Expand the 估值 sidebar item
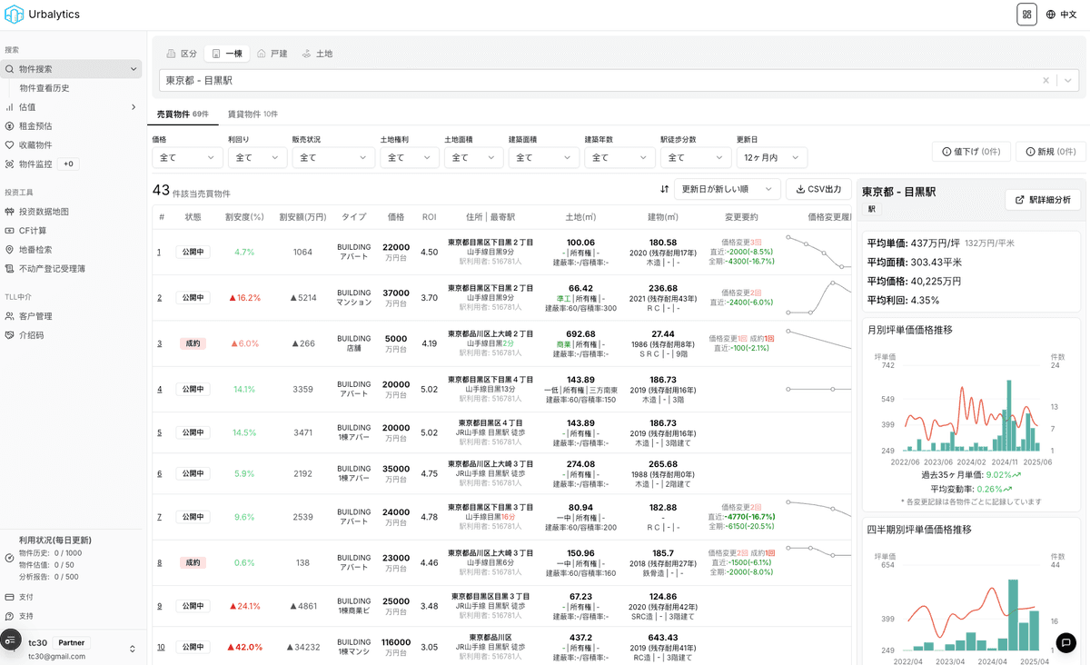 71,107
